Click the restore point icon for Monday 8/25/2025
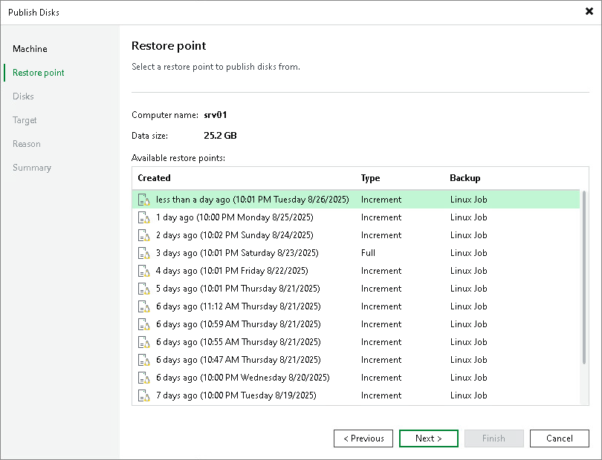The image size is (602, 460). pyautogui.click(x=144, y=217)
